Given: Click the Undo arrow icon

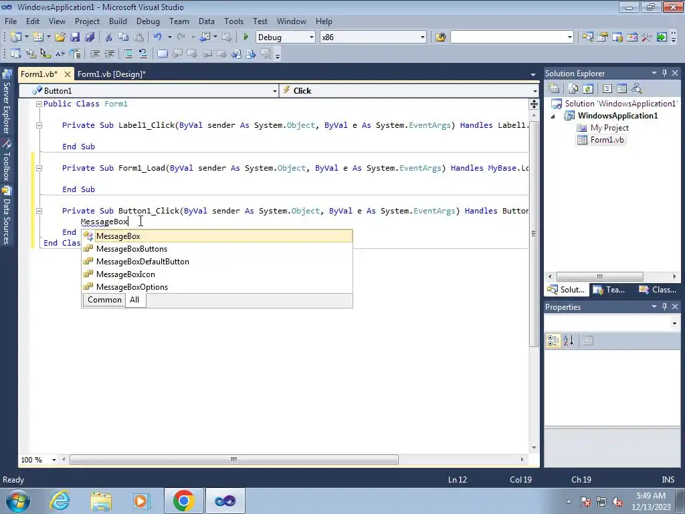Looking at the screenshot, I should (158, 37).
